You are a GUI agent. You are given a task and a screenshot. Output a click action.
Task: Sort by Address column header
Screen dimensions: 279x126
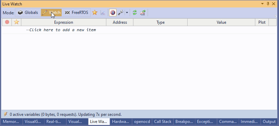coord(120,22)
